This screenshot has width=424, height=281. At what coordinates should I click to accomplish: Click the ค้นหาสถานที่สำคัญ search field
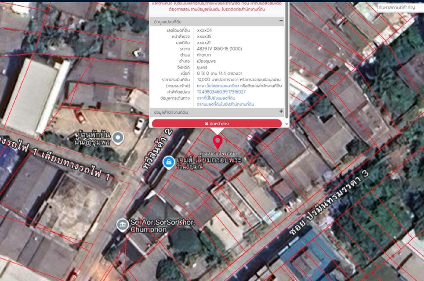click(x=401, y=7)
